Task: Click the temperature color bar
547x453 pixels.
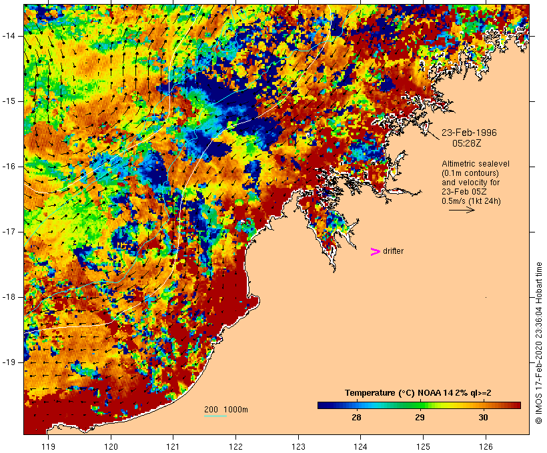Action: (x=419, y=405)
